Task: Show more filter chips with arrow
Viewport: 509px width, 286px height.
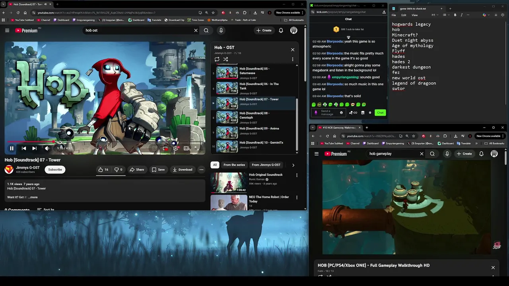Action: (293, 165)
